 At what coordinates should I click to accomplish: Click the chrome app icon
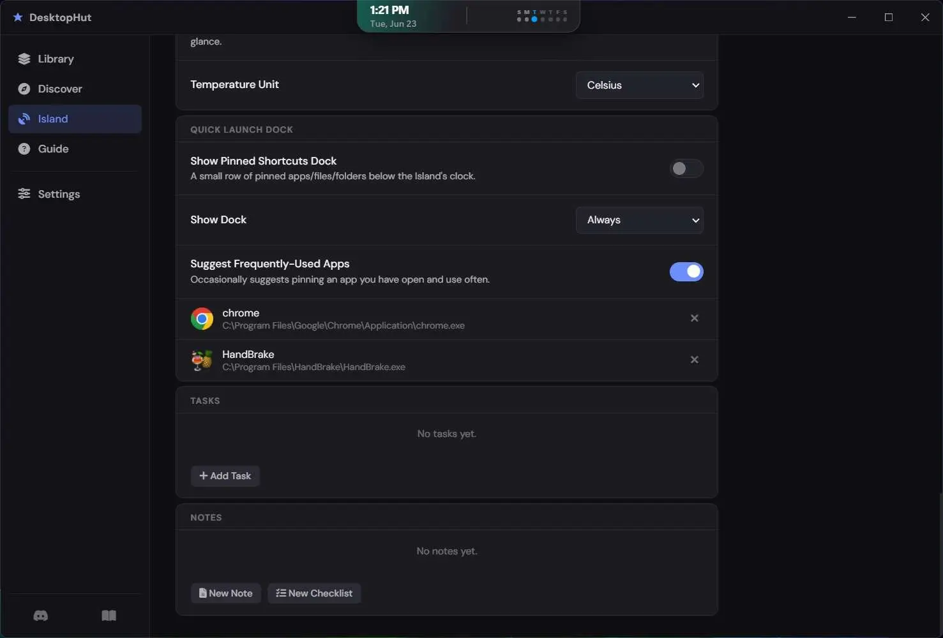coord(202,318)
